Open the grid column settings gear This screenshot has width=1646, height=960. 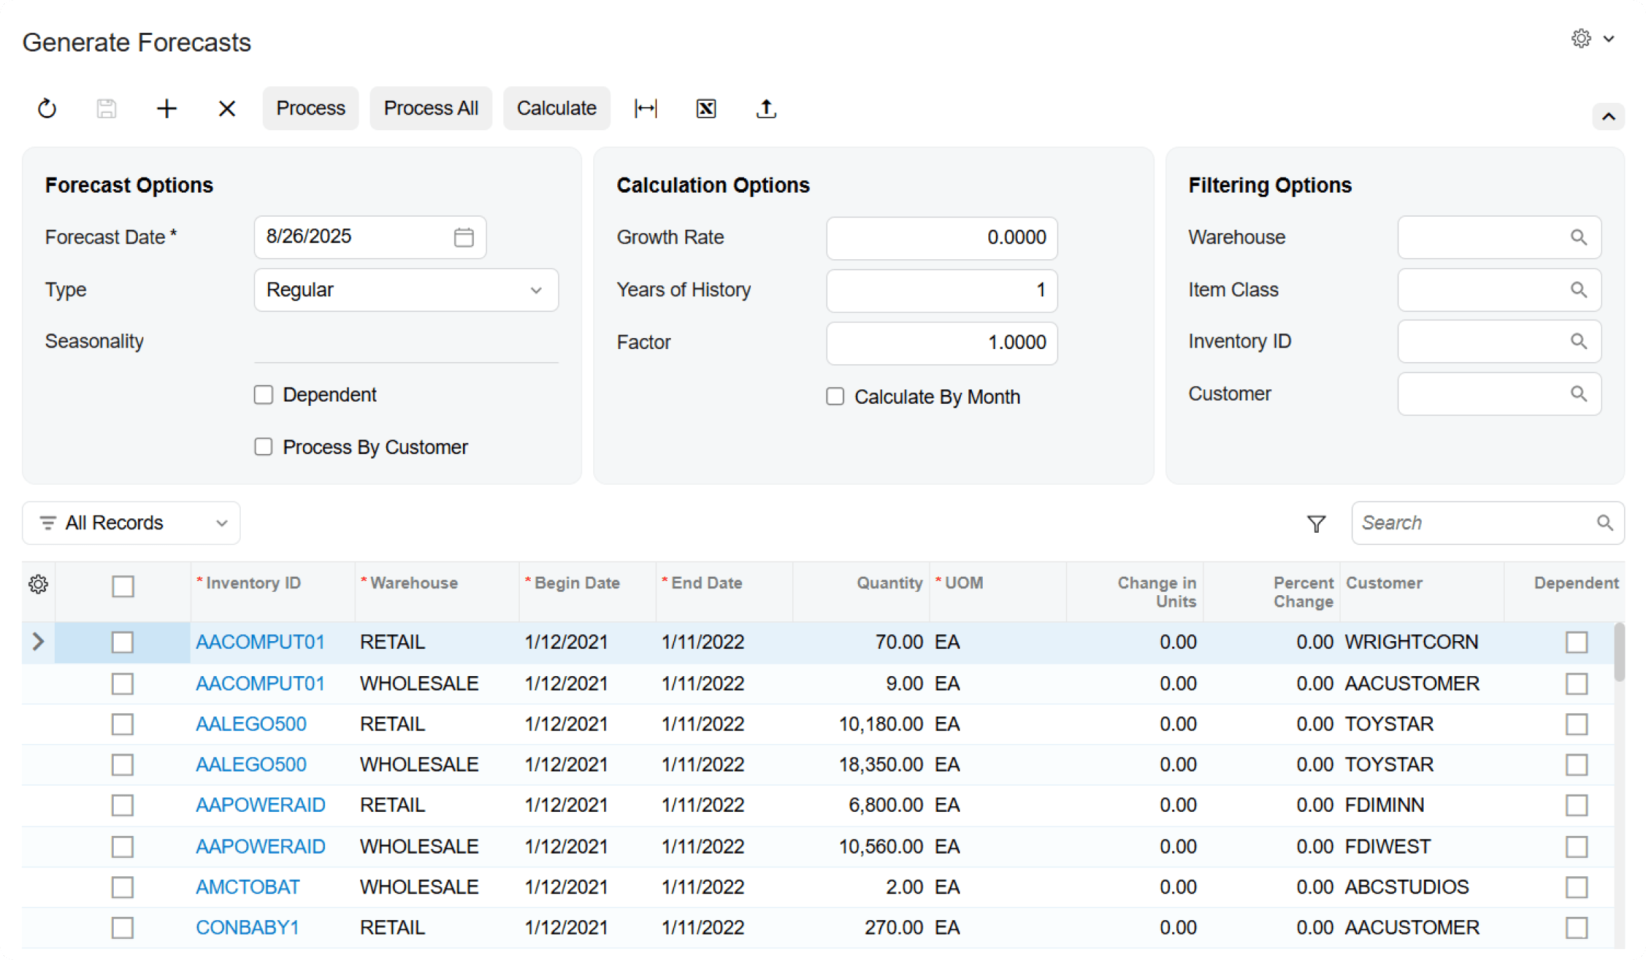38,584
